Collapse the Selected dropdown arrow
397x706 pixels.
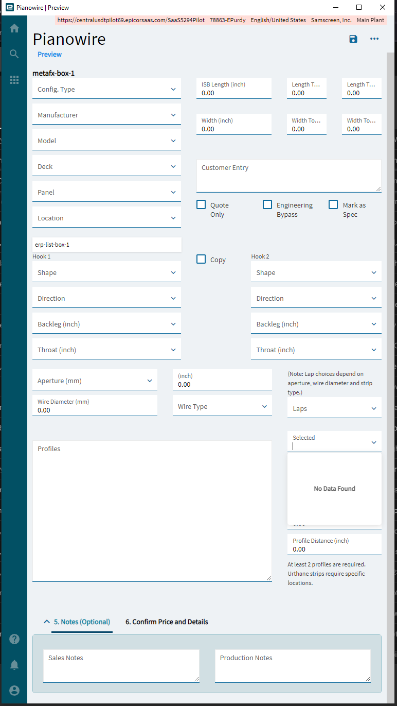[x=374, y=442]
